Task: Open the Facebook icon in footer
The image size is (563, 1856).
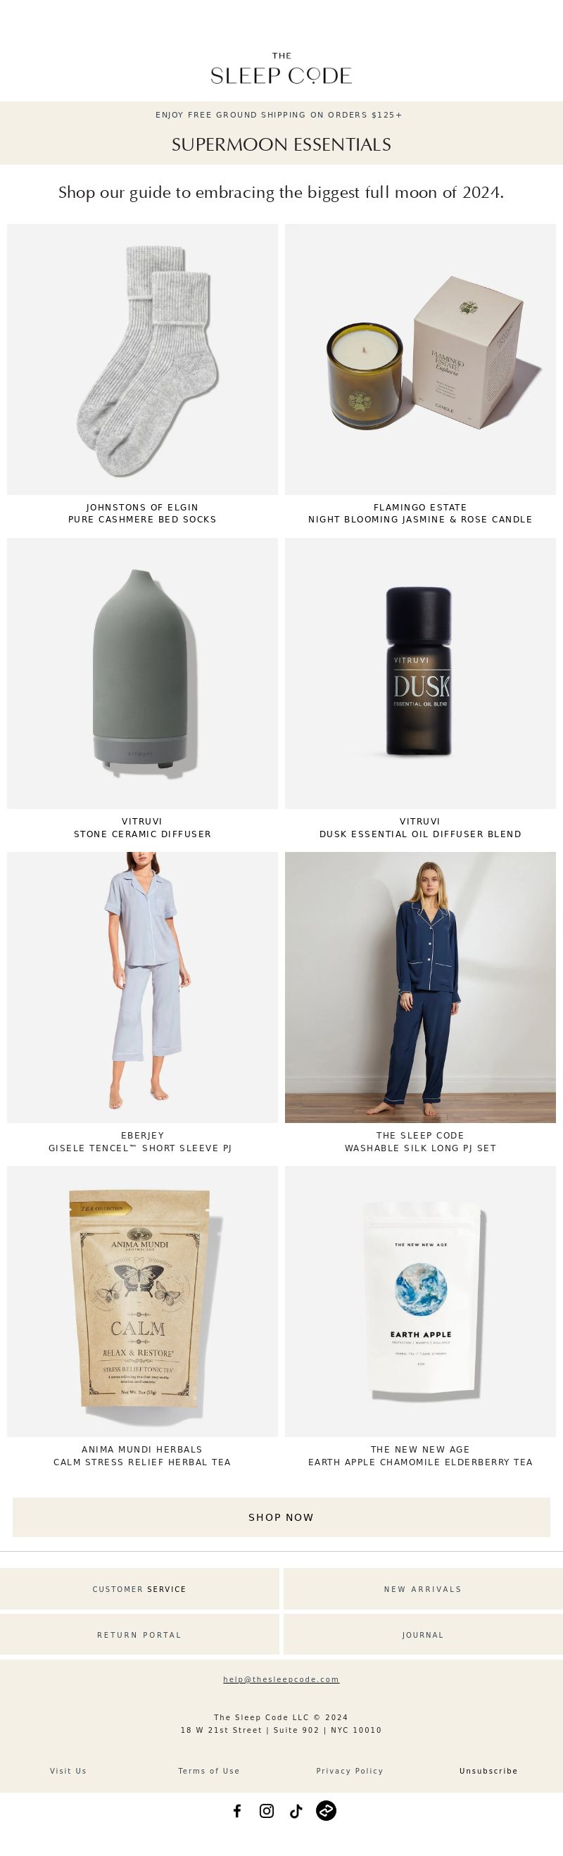Action: click(x=237, y=1811)
